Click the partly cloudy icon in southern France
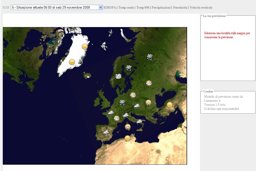Viewport: 256px width, 171px height. click(x=116, y=118)
